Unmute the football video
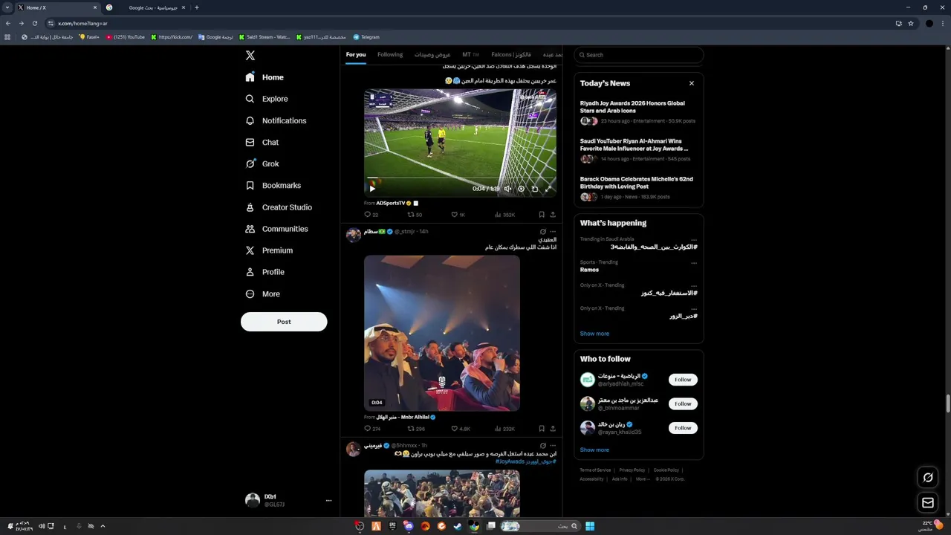Image resolution: width=951 pixels, height=535 pixels. pyautogui.click(x=507, y=189)
